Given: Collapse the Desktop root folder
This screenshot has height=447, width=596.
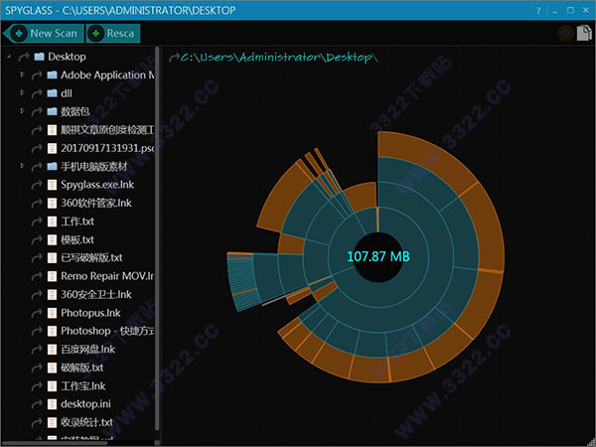Looking at the screenshot, I should coord(9,57).
